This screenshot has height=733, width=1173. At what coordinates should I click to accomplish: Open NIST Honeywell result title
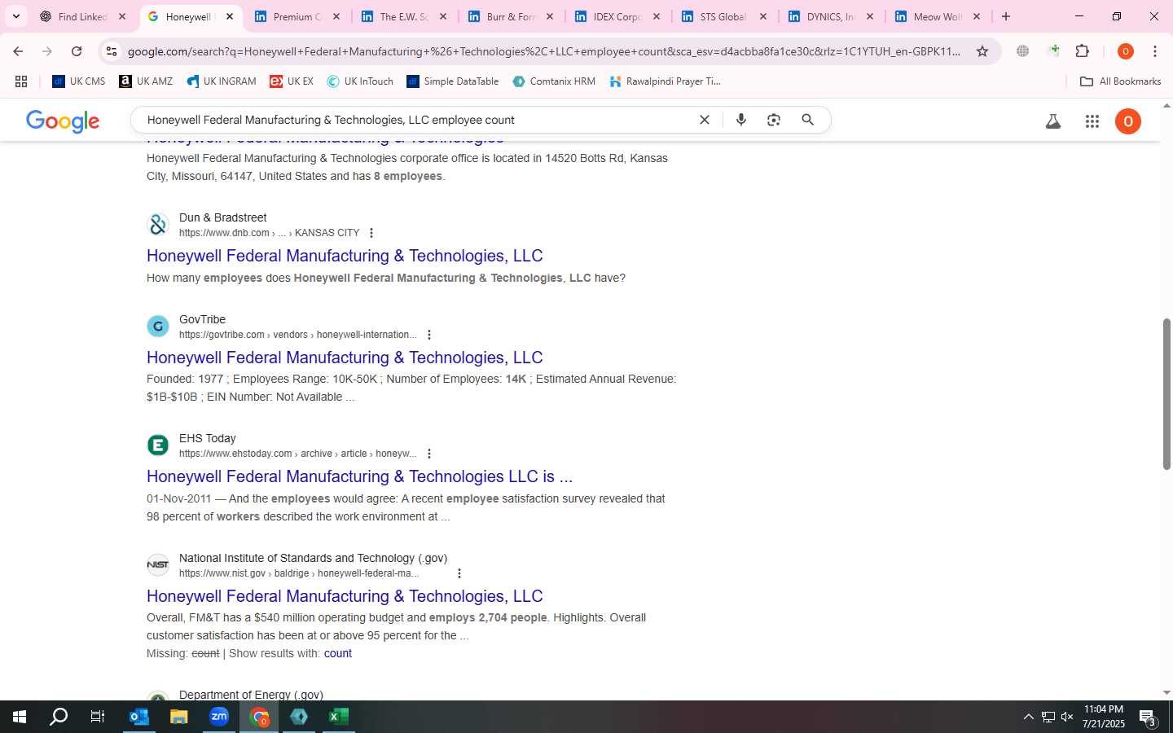pyautogui.click(x=345, y=596)
